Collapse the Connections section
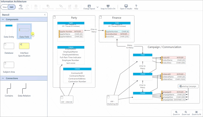 [x=3, y=78]
